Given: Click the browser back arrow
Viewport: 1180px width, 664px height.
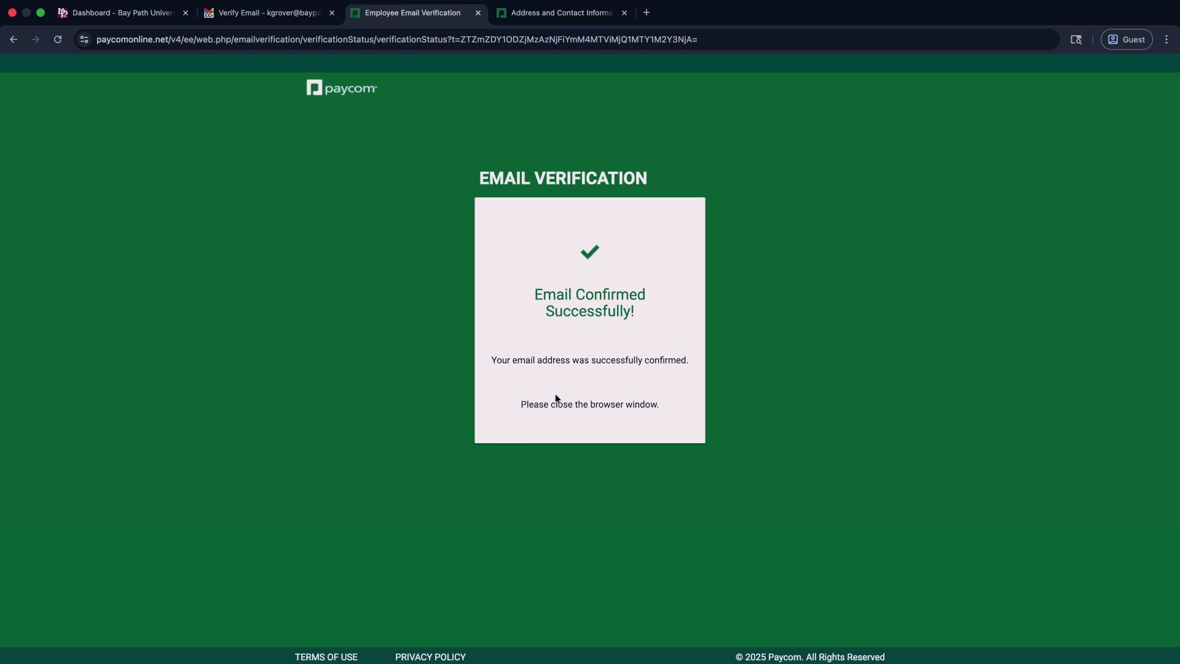Looking at the screenshot, I should click(14, 39).
